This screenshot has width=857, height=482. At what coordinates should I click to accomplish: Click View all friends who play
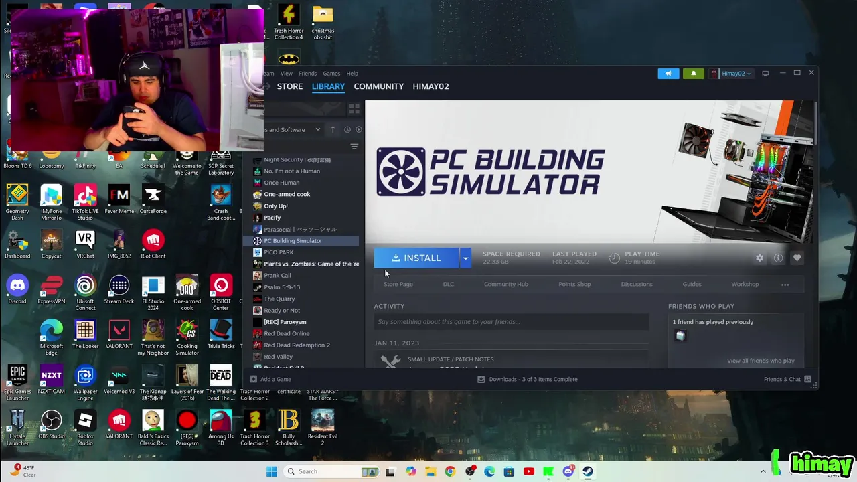pos(761,361)
